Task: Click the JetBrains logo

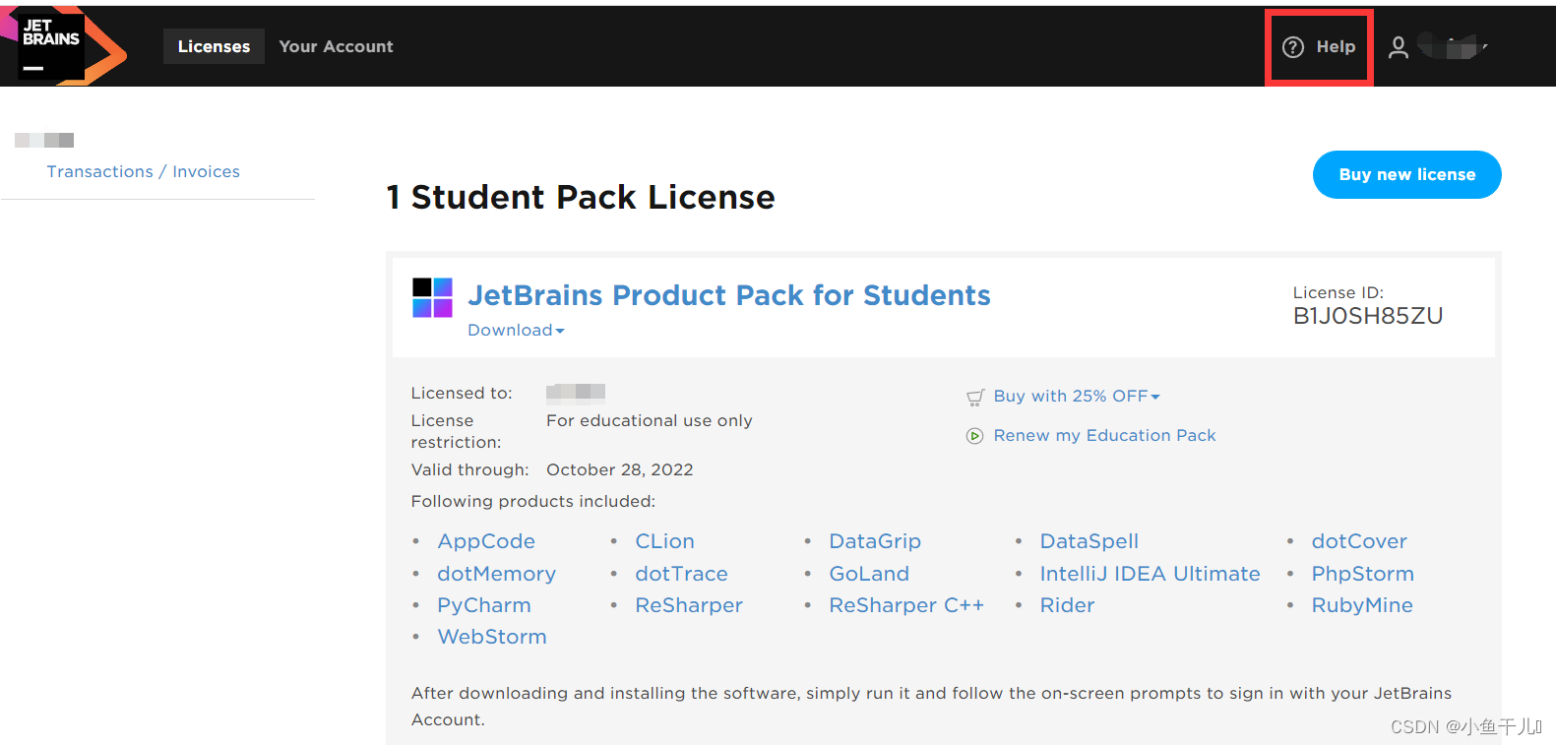Action: 64,45
